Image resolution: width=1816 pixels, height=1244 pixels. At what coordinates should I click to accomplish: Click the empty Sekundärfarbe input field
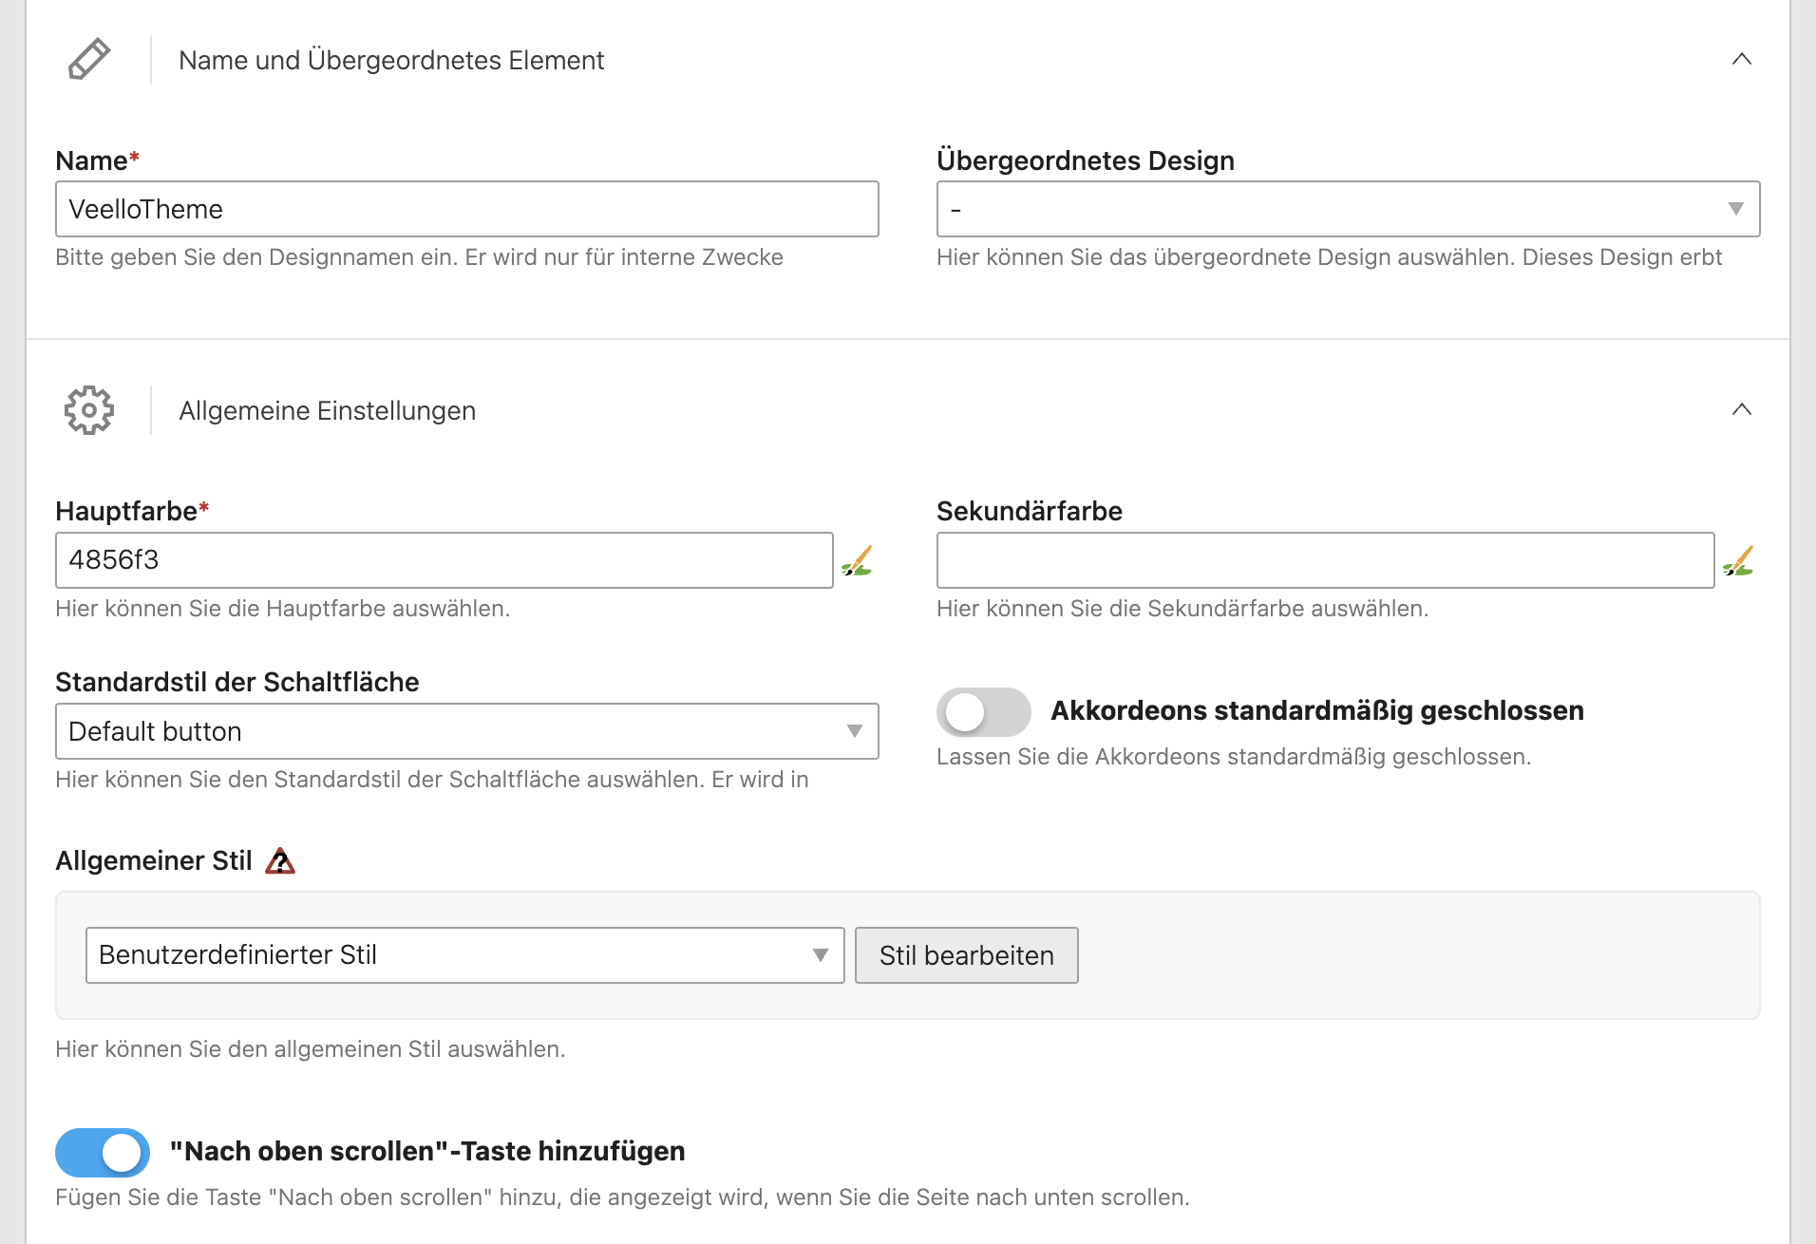1325,560
